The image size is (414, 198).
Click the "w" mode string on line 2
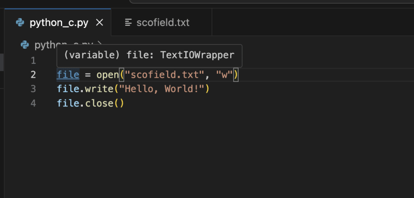(x=225, y=75)
